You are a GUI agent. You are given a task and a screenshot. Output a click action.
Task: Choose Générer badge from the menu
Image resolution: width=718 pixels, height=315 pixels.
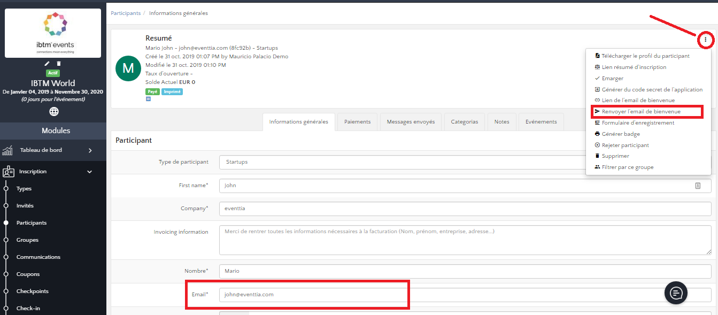tap(620, 134)
